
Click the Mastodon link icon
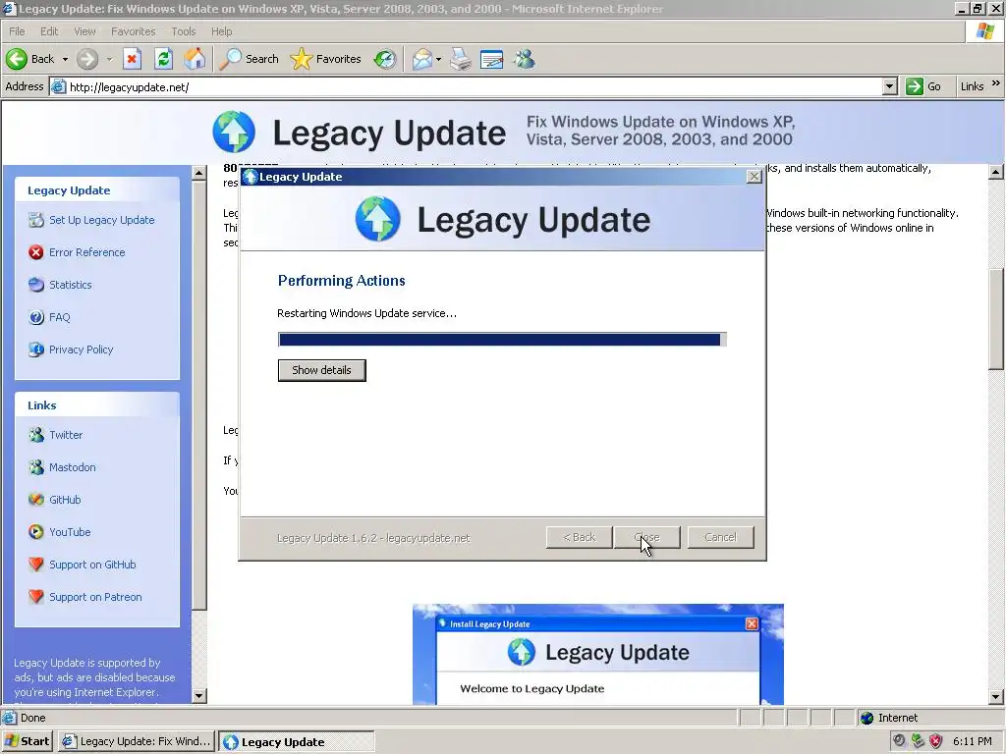(36, 467)
